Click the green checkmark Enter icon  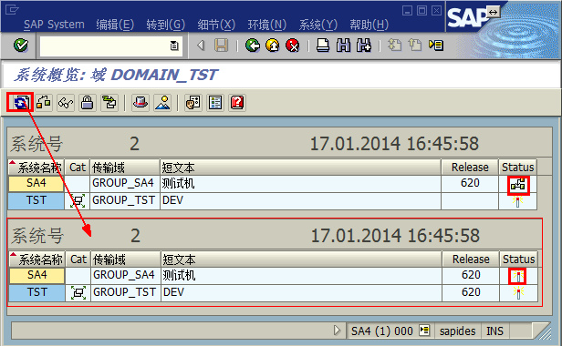pos(20,46)
